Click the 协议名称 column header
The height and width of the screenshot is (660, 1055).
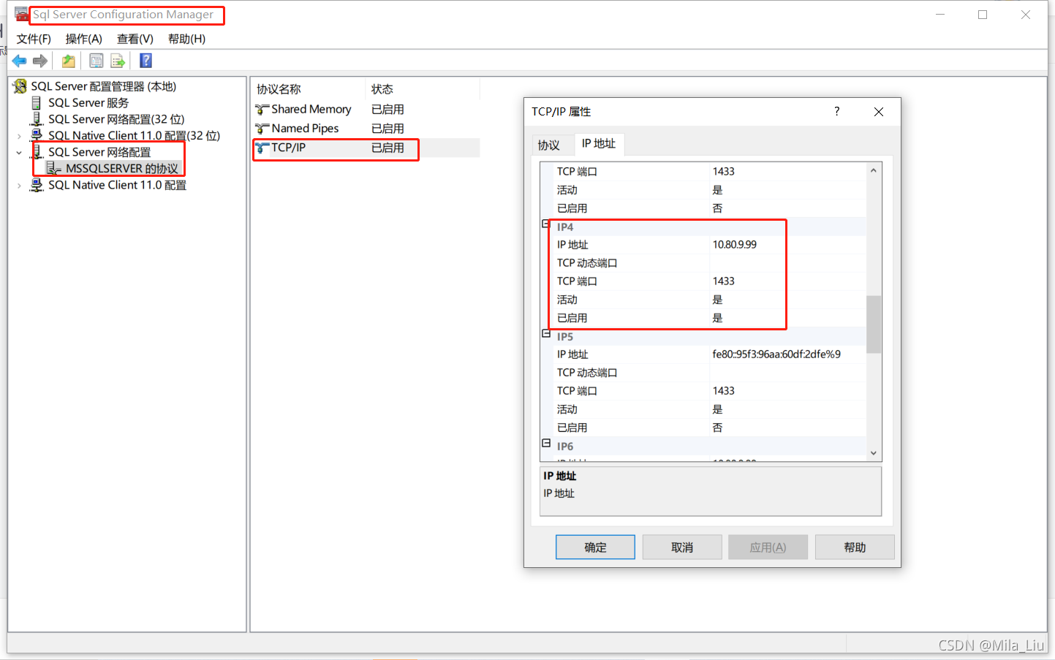[x=308, y=89]
